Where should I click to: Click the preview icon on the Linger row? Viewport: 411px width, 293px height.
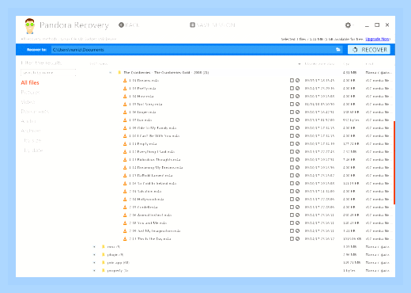[x=297, y=112]
